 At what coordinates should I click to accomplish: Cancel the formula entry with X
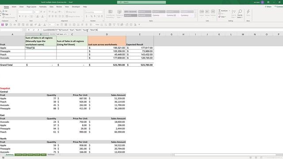[29, 30]
